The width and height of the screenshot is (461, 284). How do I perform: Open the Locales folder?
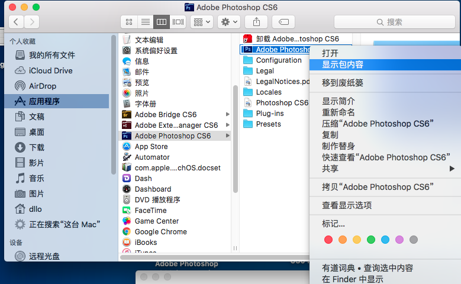[x=275, y=92]
